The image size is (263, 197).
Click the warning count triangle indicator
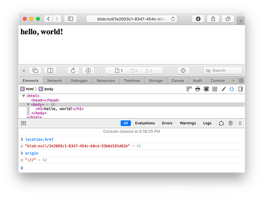149,70
